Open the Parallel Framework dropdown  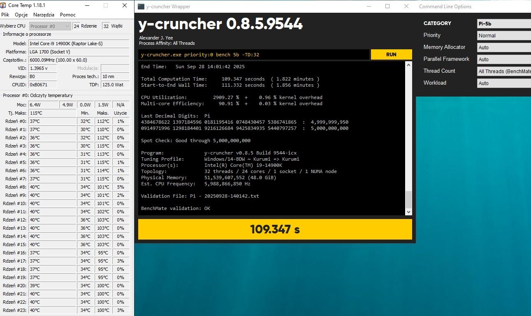coord(504,59)
